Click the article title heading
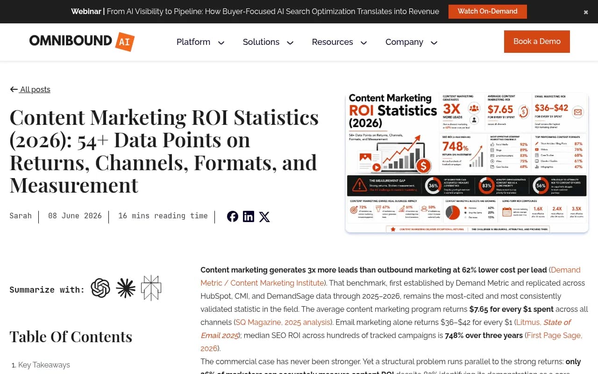This screenshot has height=374, width=598. [x=164, y=151]
